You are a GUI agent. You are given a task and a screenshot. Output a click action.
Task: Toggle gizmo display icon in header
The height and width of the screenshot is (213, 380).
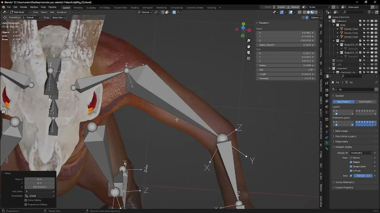click(282, 12)
